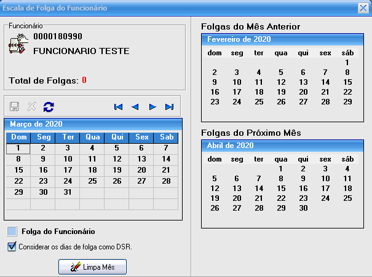Toggle 'Considerar os dias de folga como DSR' checkbox
Screen dimensions: 372x277
(12, 247)
